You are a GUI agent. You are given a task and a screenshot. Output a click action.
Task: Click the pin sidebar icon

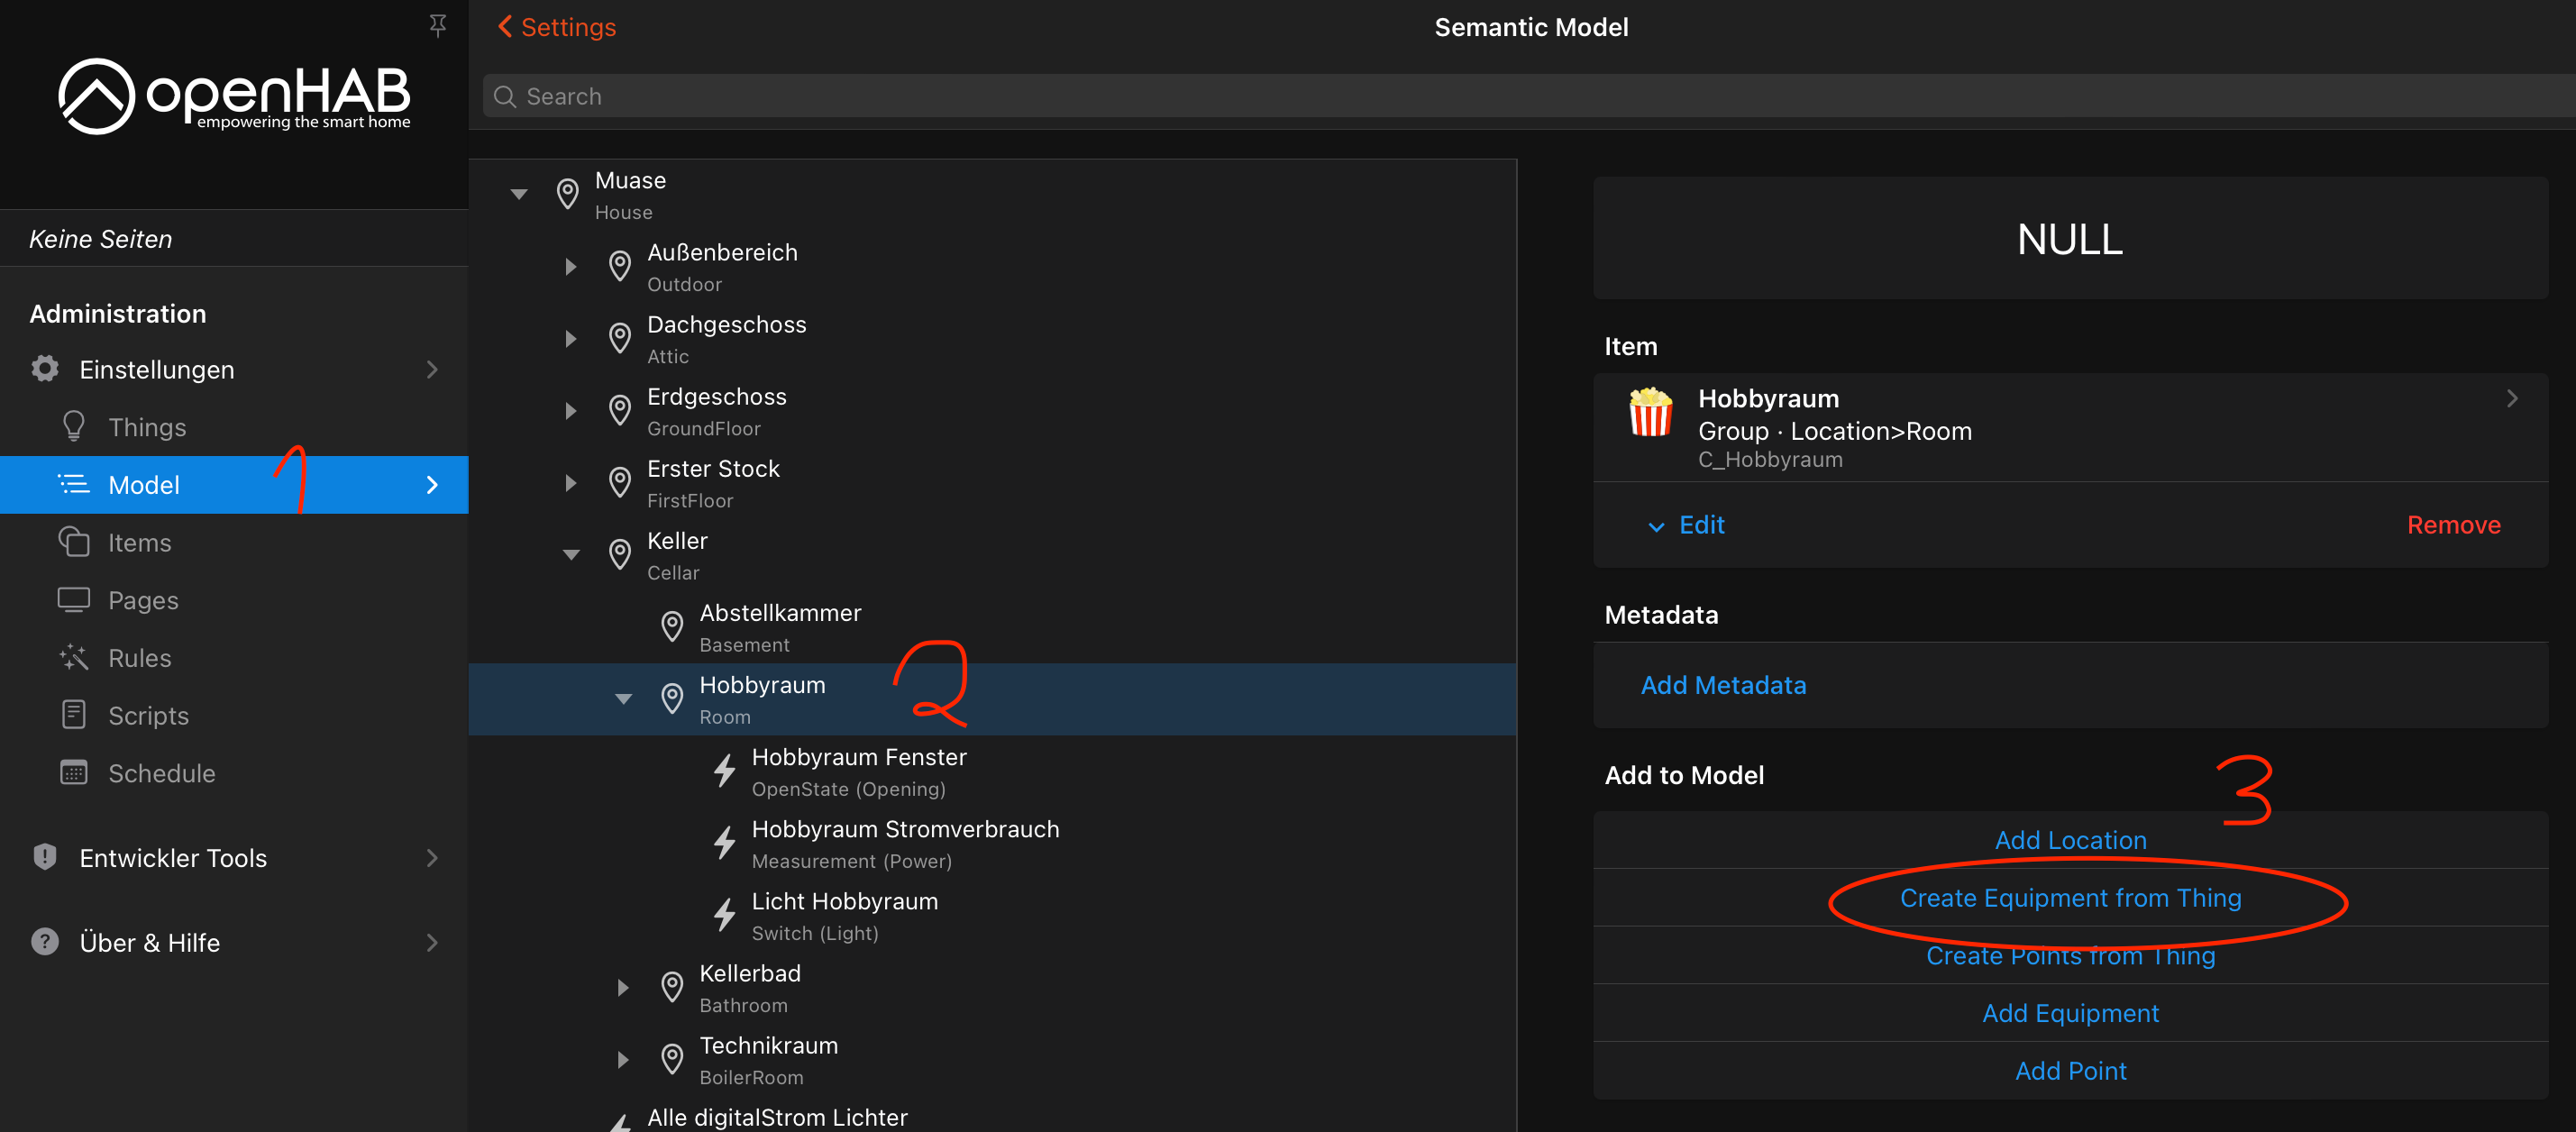pos(437,26)
